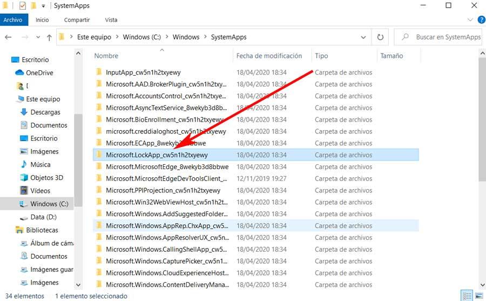Image resolution: width=486 pixels, height=301 pixels.
Task: Open the Help question mark icon
Action: pos(481,20)
